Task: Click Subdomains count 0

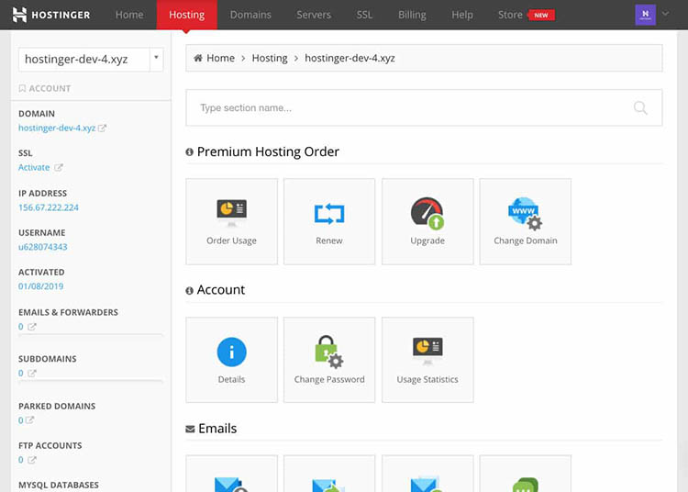Action: tap(20, 373)
